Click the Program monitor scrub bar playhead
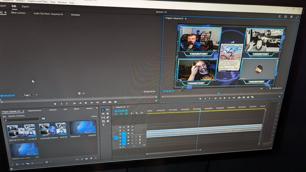 (219, 93)
